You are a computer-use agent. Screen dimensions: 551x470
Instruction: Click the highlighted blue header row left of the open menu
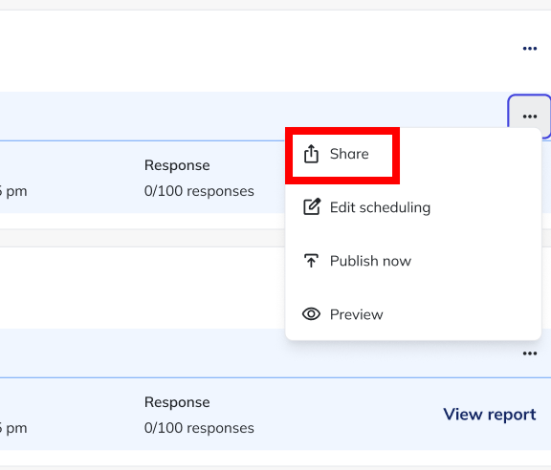(x=143, y=117)
